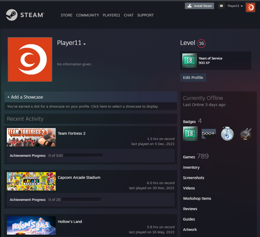
Task: Open the Games 789 link
Action: pyautogui.click(x=196, y=156)
